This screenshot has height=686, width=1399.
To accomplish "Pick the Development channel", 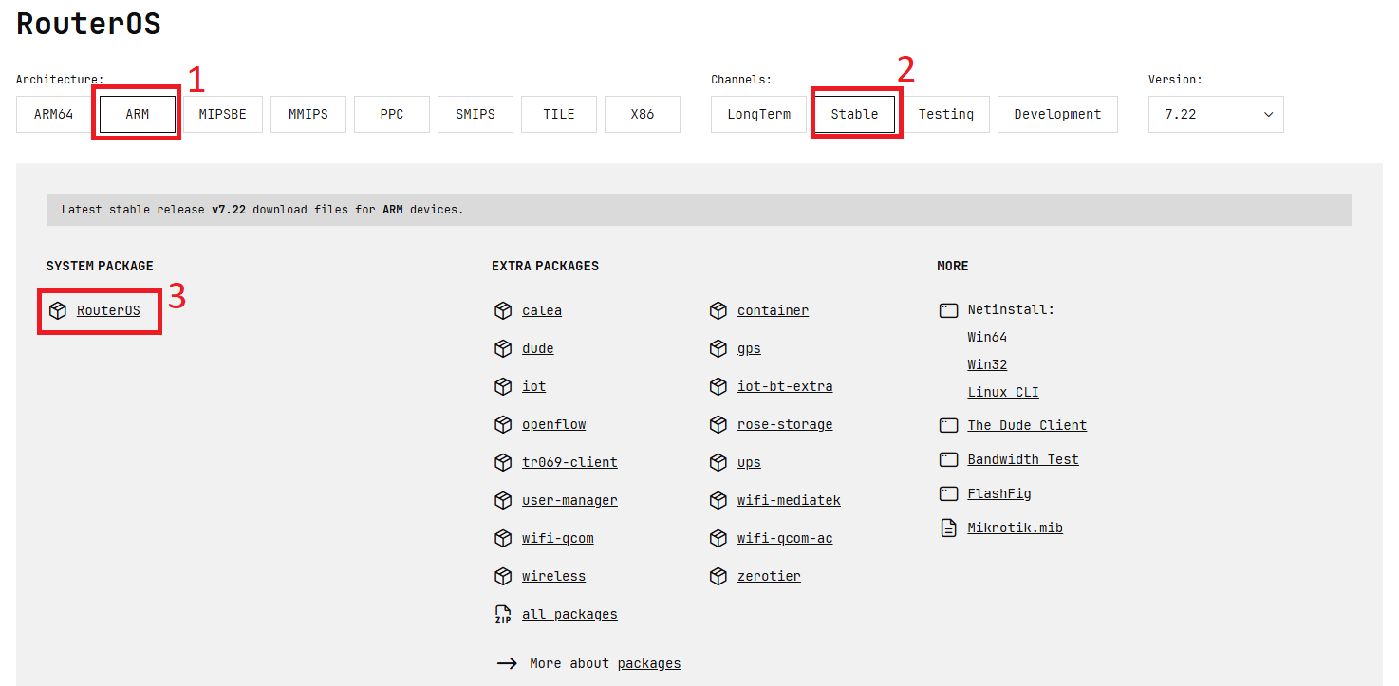I will [x=1057, y=115].
